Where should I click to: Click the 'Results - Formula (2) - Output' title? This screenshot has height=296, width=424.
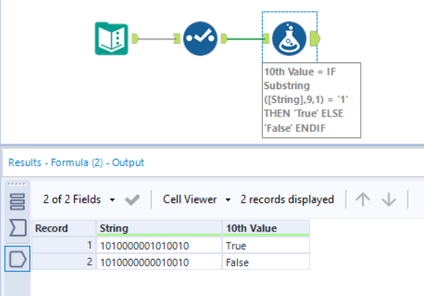76,163
